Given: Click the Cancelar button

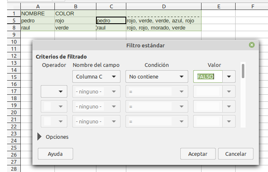Looking at the screenshot, I should click(236, 153).
